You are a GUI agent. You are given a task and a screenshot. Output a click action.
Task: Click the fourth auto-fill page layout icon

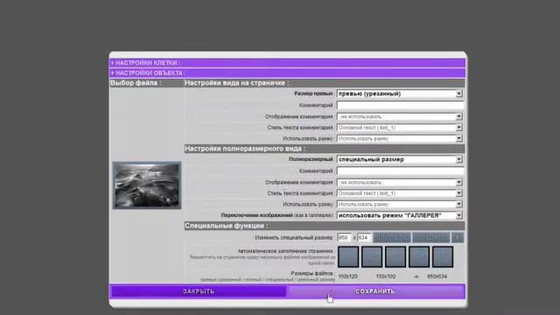tap(419, 256)
